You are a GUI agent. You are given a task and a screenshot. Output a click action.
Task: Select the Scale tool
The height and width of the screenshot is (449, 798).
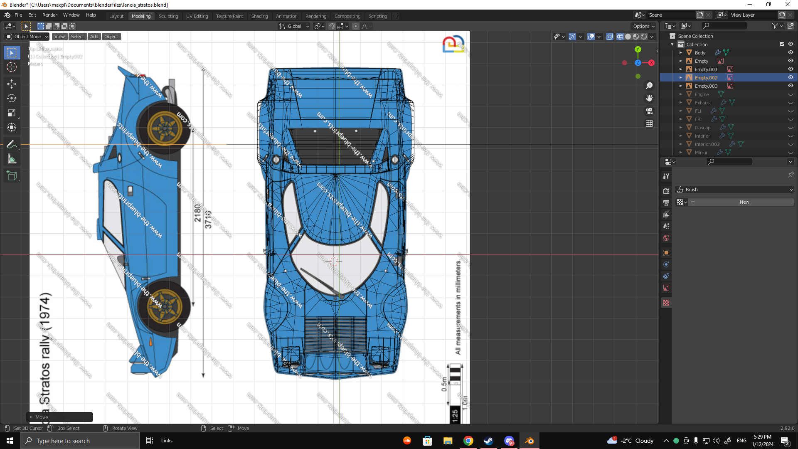(12, 113)
